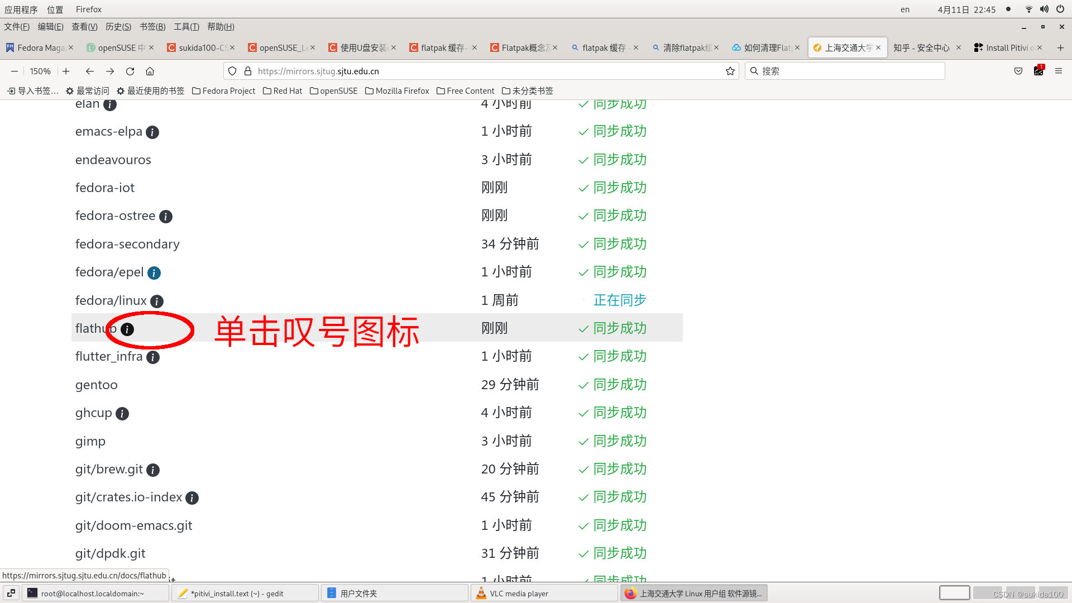Go back to previous page

click(x=89, y=71)
